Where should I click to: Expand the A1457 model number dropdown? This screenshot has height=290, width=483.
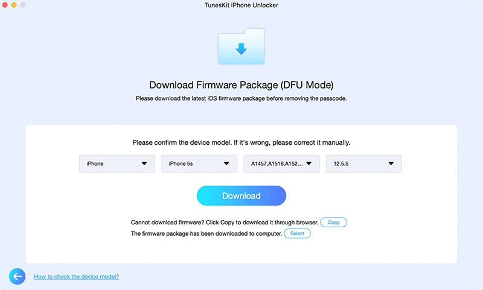pos(281,163)
